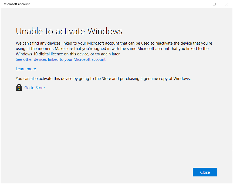This screenshot has height=184, width=233.
Task: Close the window with the title bar X
Action: (227, 4)
